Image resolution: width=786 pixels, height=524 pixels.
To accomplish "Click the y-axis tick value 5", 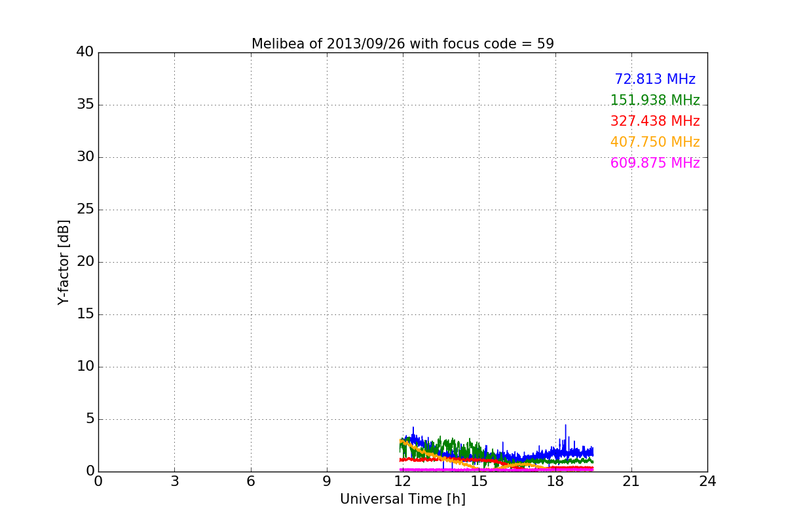I will pos(90,419).
